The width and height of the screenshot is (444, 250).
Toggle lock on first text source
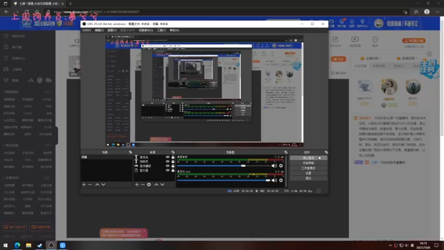click(x=173, y=157)
